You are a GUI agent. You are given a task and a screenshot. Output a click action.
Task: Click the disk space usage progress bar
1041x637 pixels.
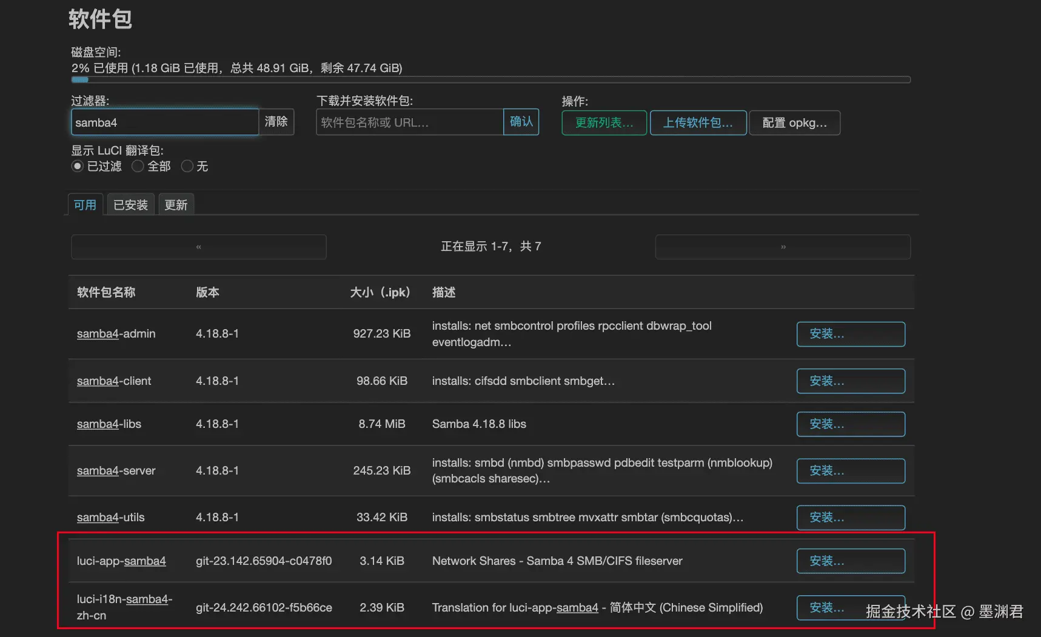click(x=490, y=79)
